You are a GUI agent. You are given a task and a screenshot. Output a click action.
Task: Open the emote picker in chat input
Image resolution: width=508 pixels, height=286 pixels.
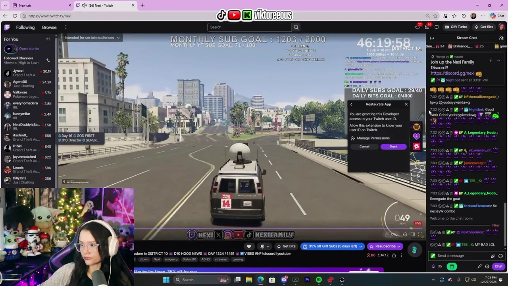pyautogui.click(x=500, y=256)
